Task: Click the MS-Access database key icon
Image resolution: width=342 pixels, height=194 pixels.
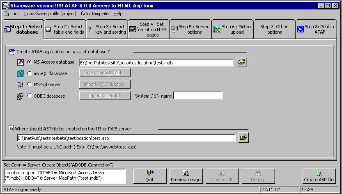Action: pos(20,62)
